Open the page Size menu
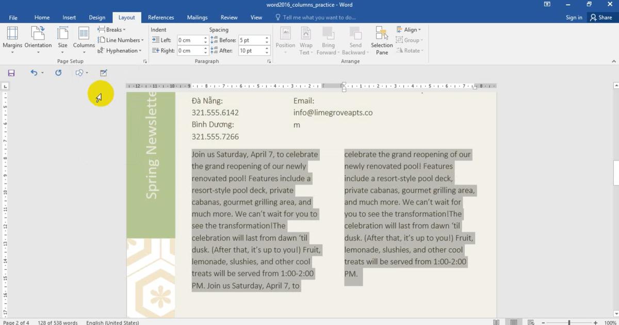The image size is (619, 325). click(x=62, y=40)
